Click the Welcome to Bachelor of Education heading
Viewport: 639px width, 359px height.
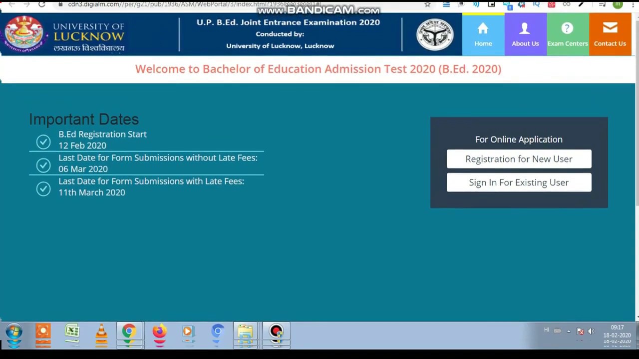point(318,69)
